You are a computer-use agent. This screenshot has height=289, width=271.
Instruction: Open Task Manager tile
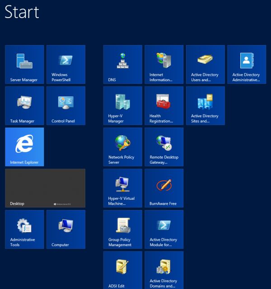24,106
